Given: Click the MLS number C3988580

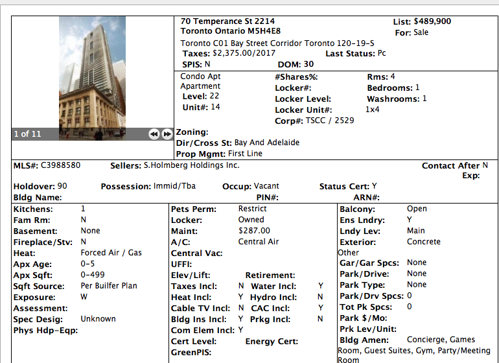Looking at the screenshot, I should [61, 165].
